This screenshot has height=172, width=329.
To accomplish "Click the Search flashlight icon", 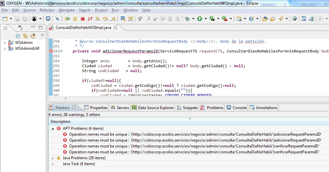I will (281, 19).
